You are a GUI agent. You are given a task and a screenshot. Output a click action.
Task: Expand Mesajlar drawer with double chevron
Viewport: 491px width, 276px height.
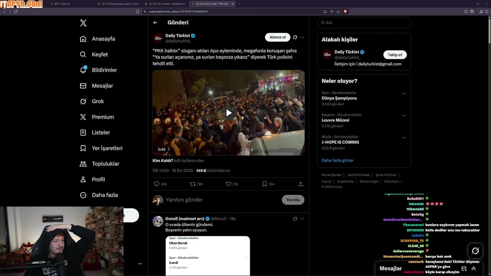[474, 269]
